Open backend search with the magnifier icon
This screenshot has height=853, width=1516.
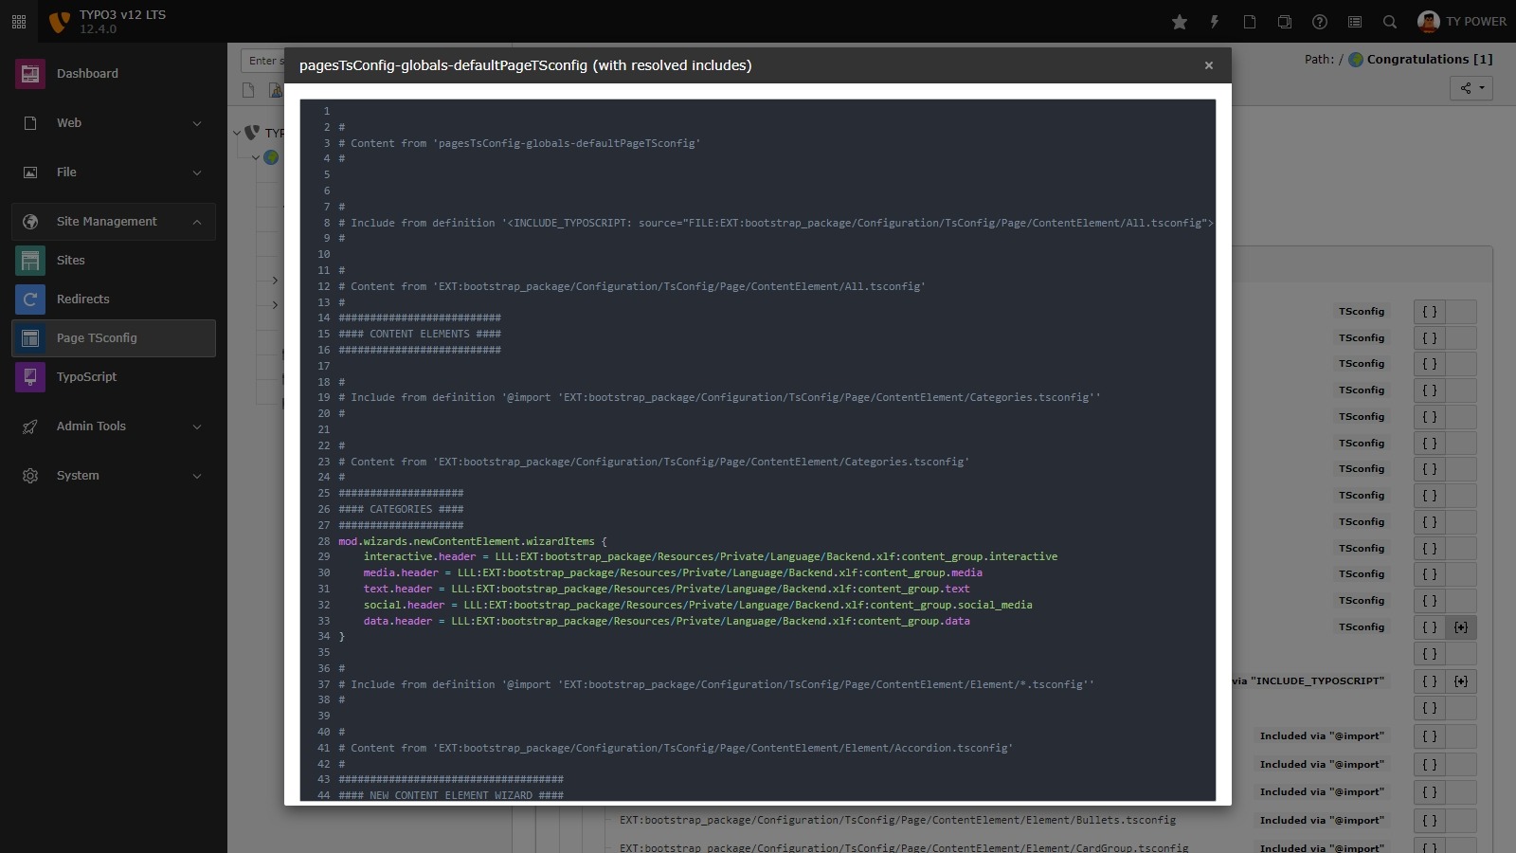(1388, 21)
